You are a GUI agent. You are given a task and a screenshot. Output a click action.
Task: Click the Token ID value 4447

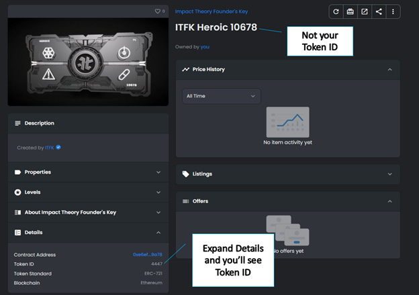click(x=156, y=263)
